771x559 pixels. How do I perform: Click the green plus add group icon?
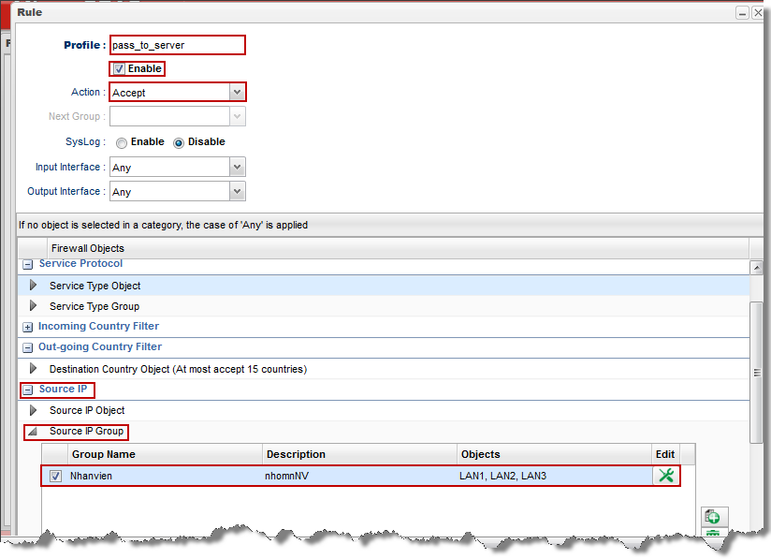(x=713, y=517)
